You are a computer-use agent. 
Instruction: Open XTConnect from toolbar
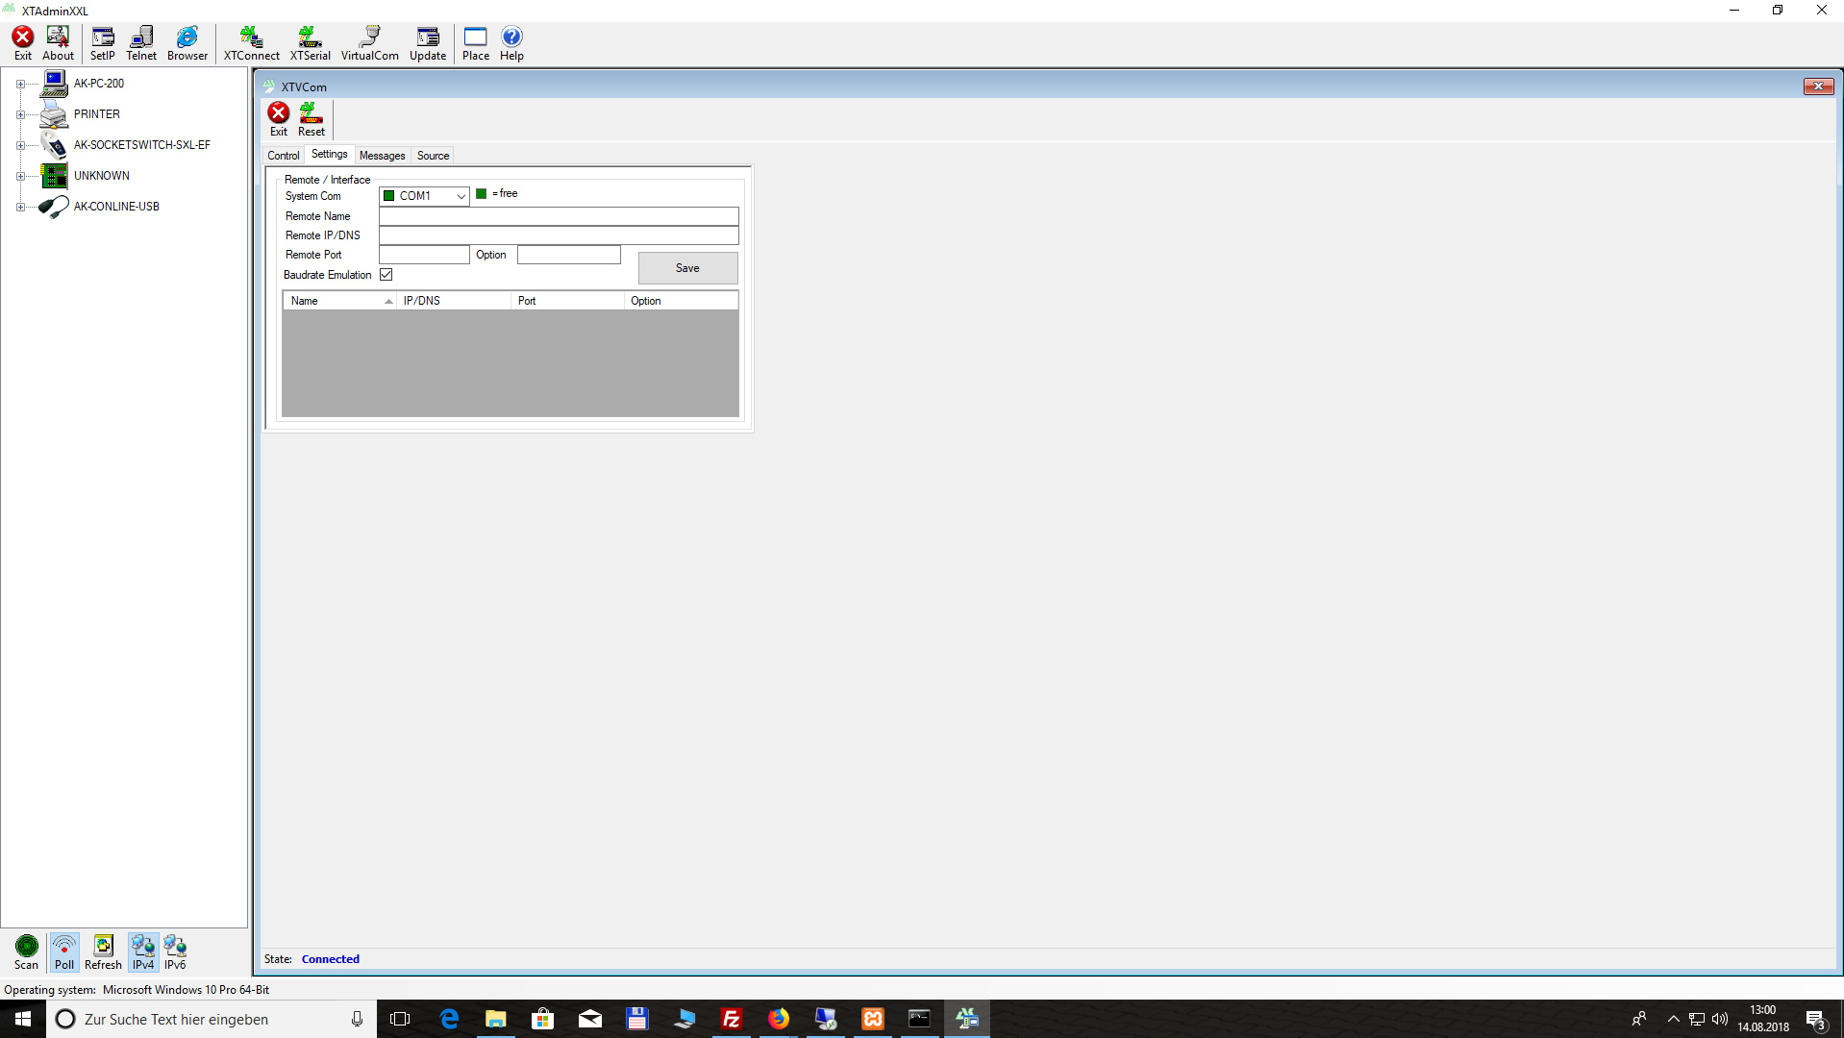tap(252, 43)
